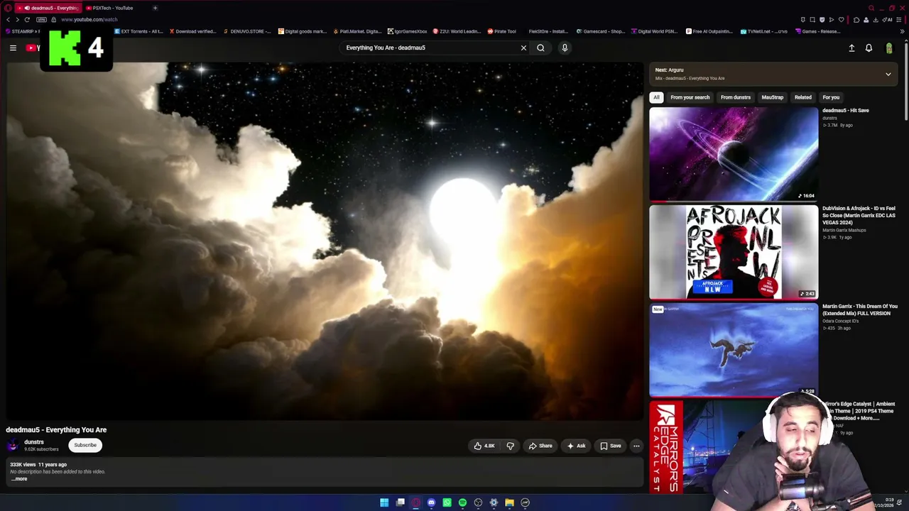Open the EXT Torrents bookmark

(x=139, y=31)
